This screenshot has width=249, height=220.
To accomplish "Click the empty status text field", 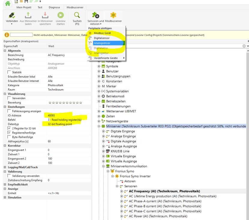I will 21,35.
